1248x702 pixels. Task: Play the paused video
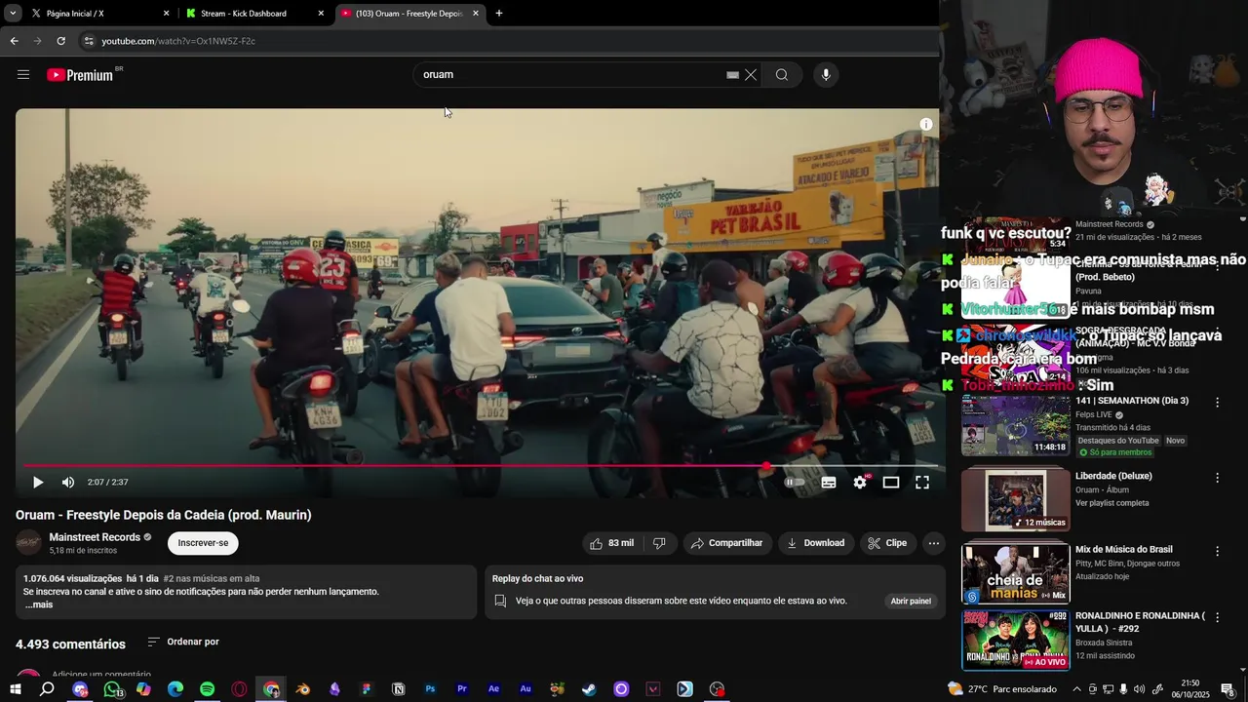[37, 483]
